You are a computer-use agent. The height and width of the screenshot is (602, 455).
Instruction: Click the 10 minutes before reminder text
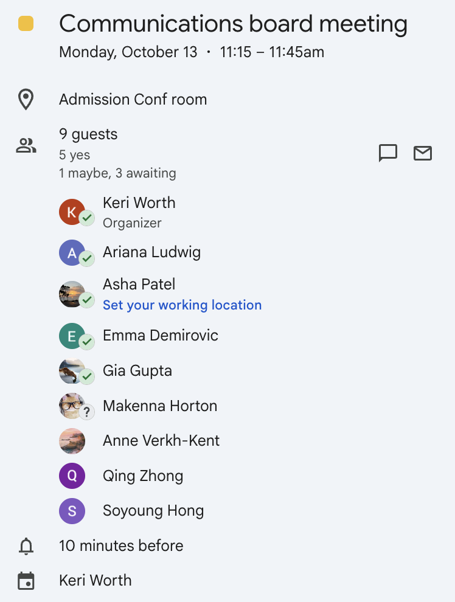click(121, 546)
